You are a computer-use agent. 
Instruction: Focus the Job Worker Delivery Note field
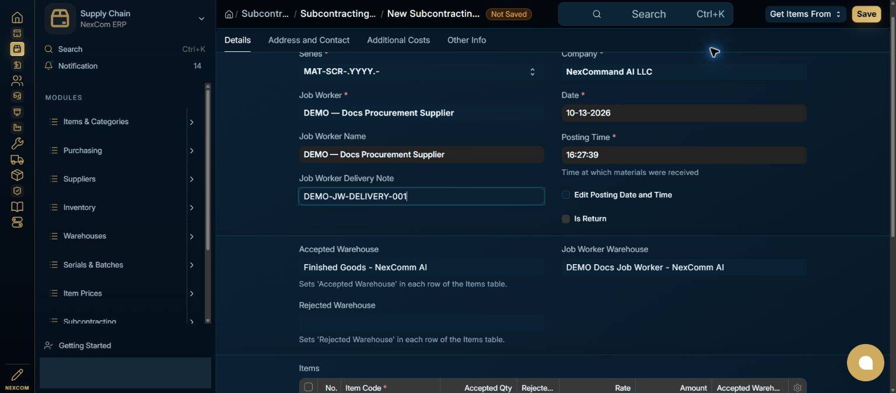pos(421,196)
